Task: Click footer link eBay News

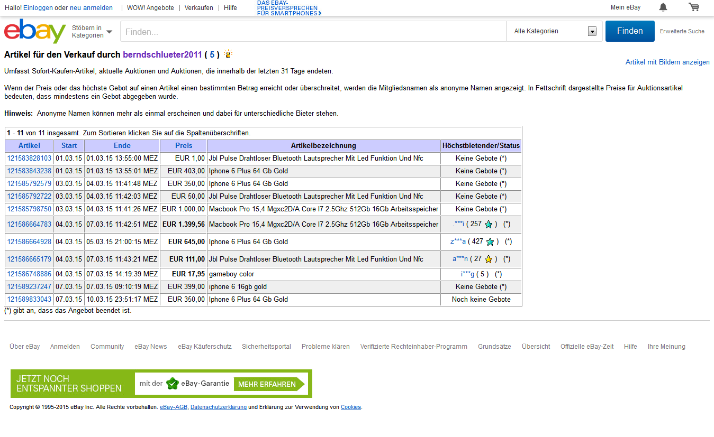Action: pos(150,347)
